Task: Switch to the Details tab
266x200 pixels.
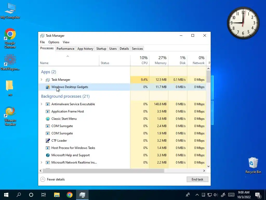Action: coord(124,49)
